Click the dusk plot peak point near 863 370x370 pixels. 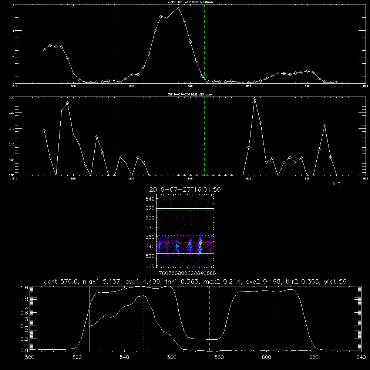(x=325, y=126)
